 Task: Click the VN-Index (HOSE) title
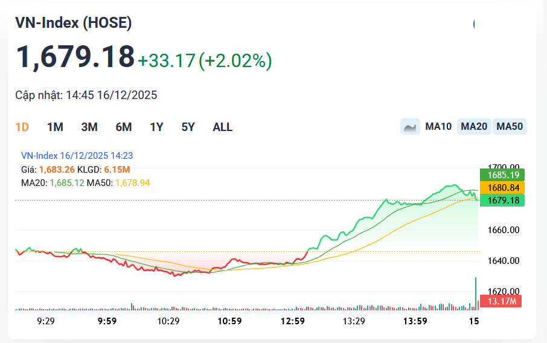click(x=73, y=23)
